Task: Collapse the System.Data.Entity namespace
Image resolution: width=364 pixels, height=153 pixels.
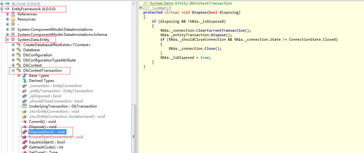Action: pyautogui.click(x=8, y=40)
